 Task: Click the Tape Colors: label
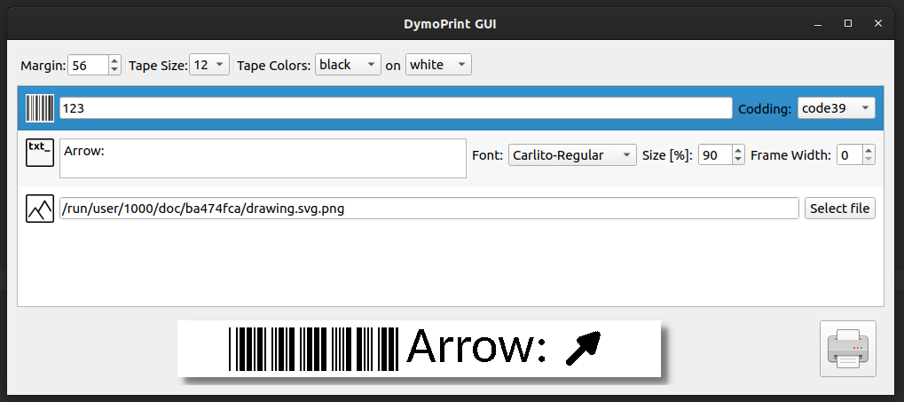click(x=274, y=66)
